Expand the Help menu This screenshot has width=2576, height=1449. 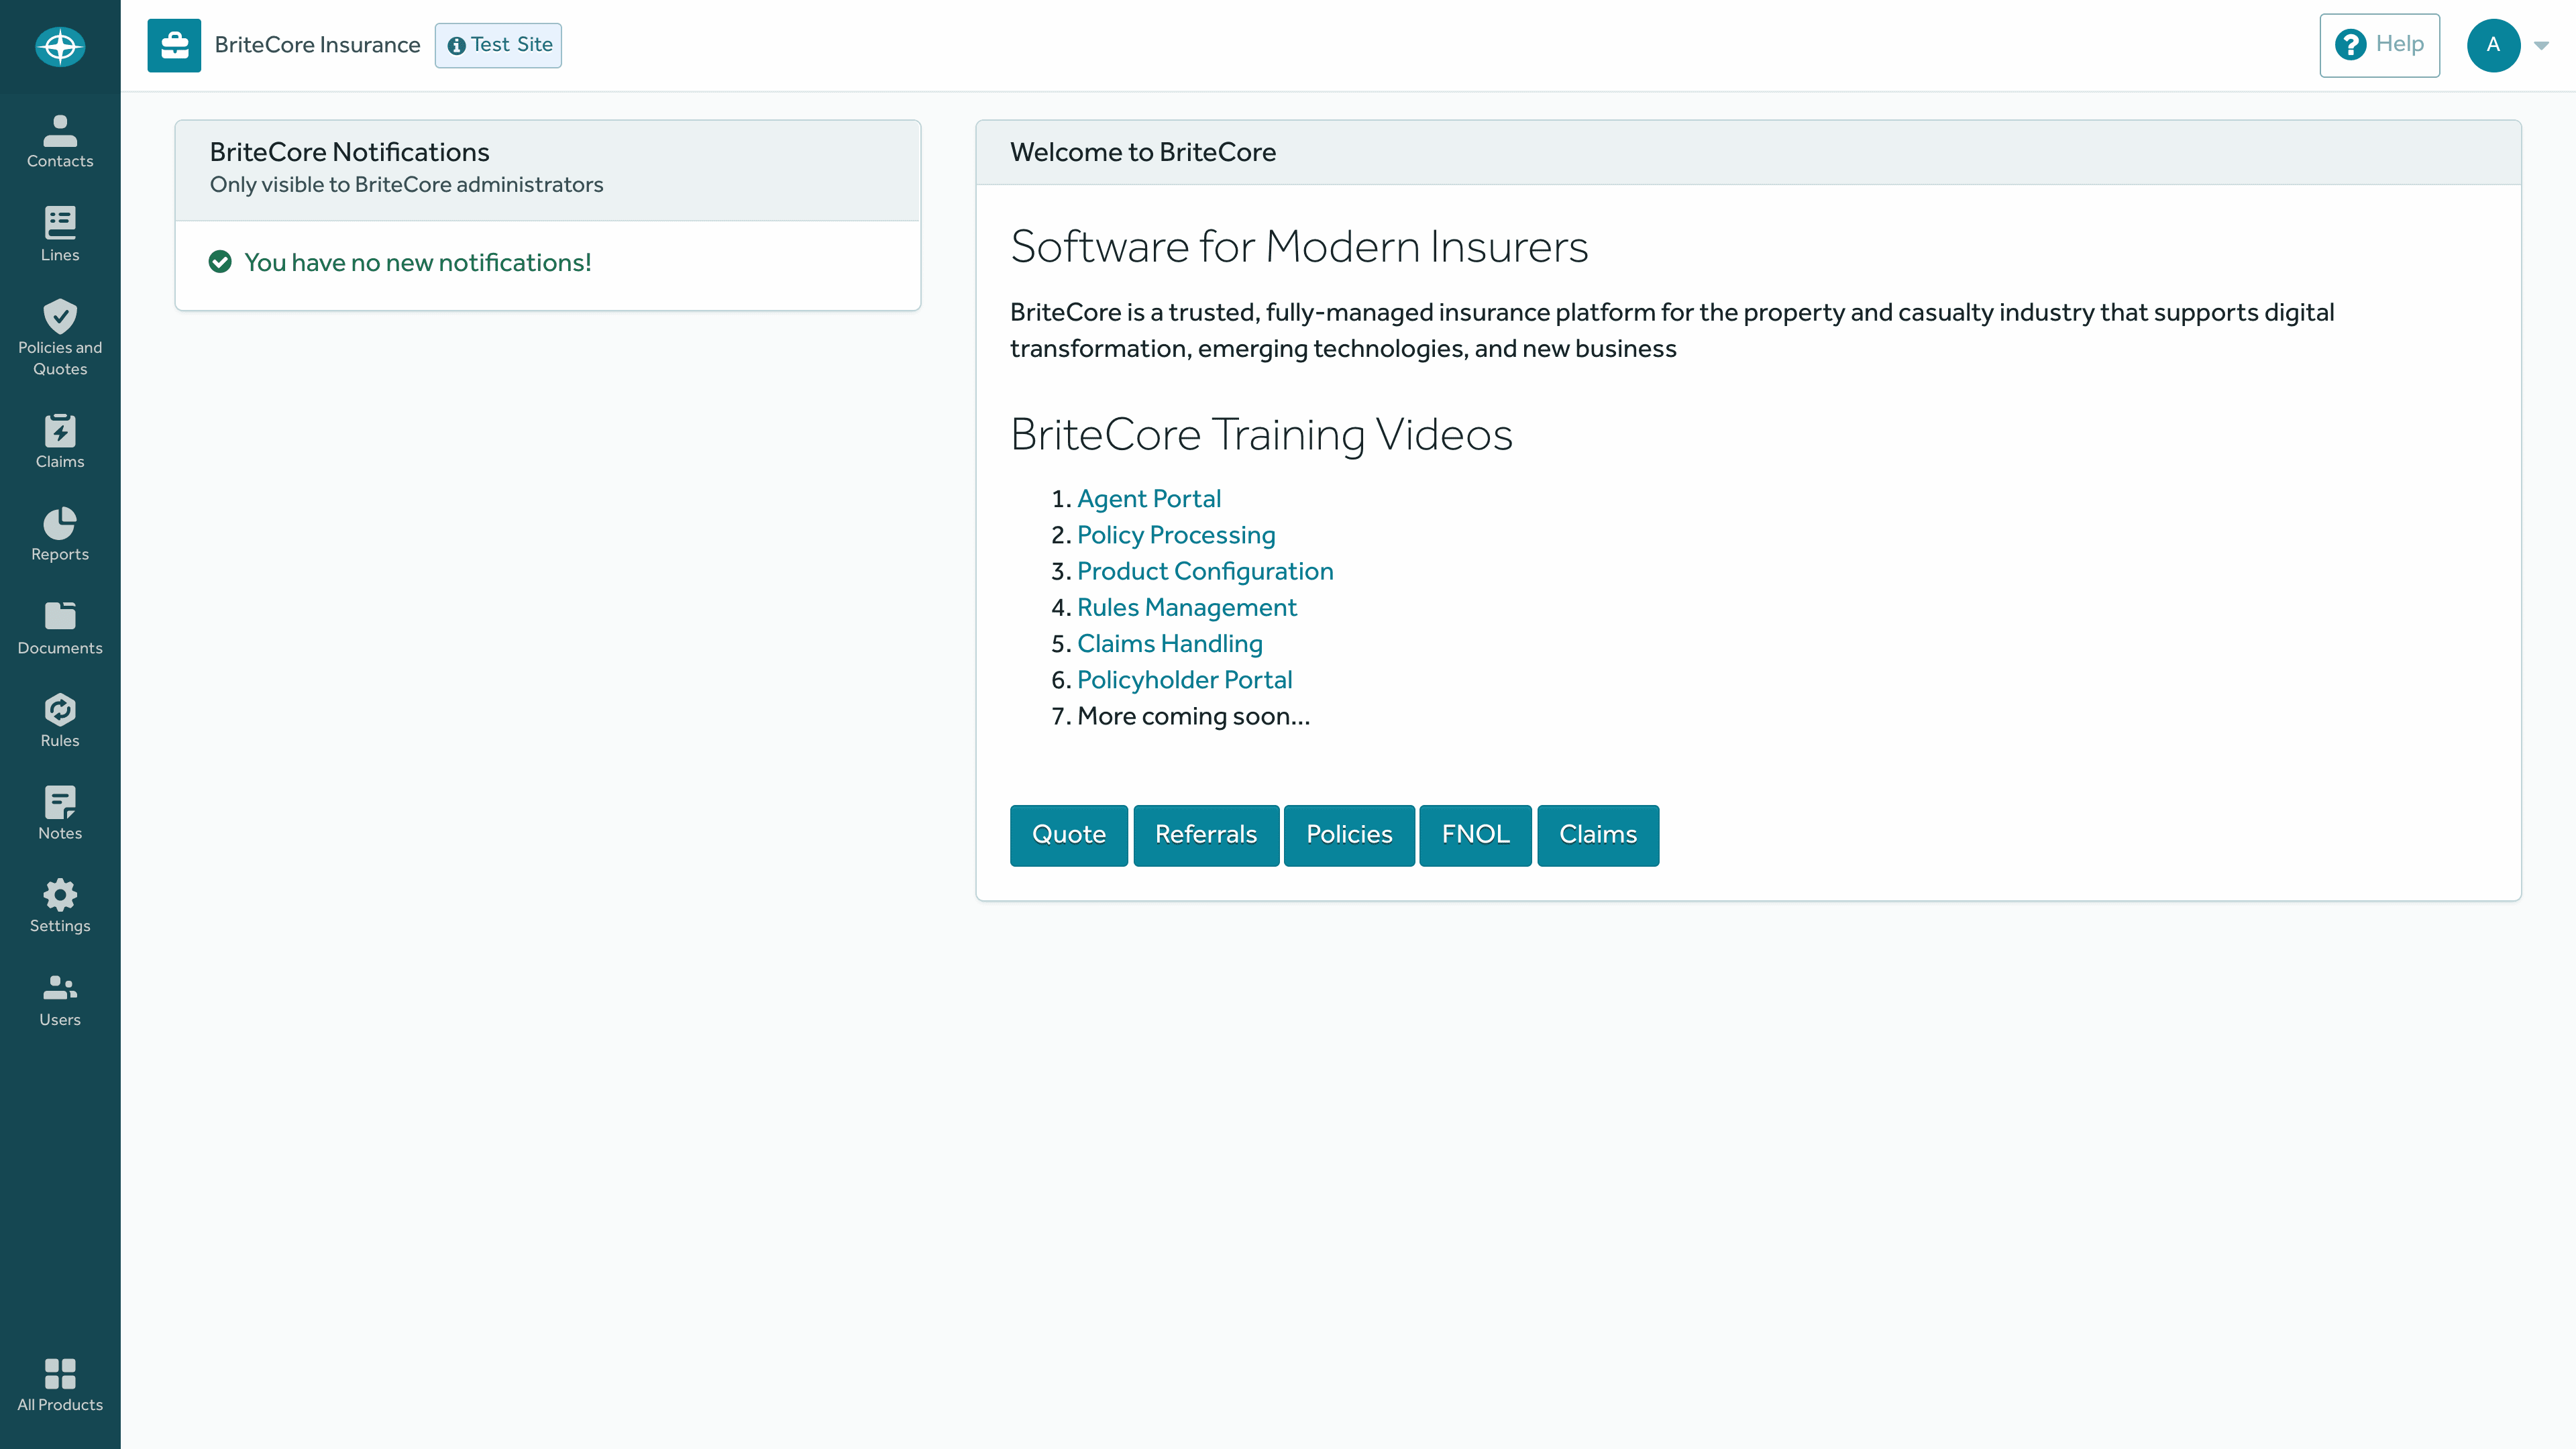2378,44
